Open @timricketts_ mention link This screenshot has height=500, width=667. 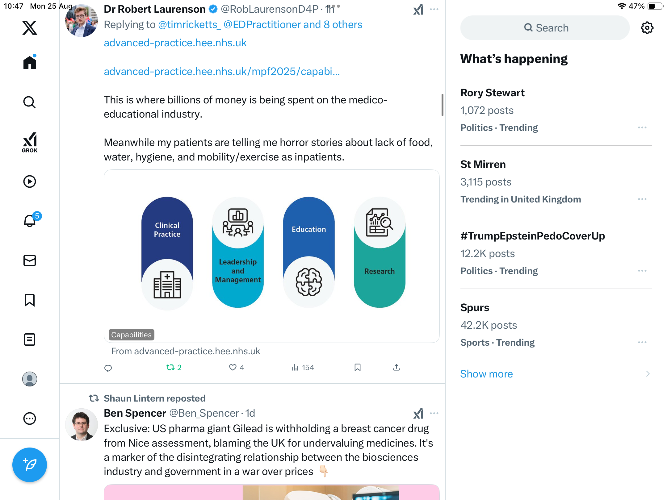coord(189,25)
